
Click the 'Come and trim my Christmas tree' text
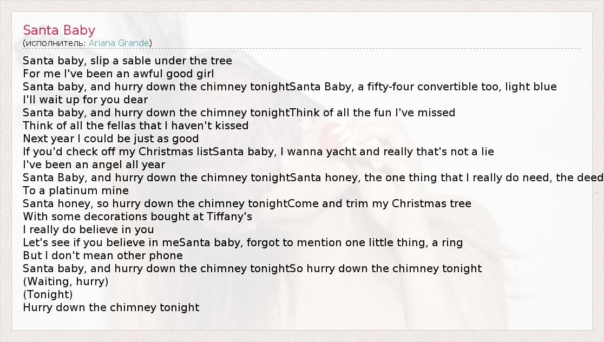[x=379, y=203]
